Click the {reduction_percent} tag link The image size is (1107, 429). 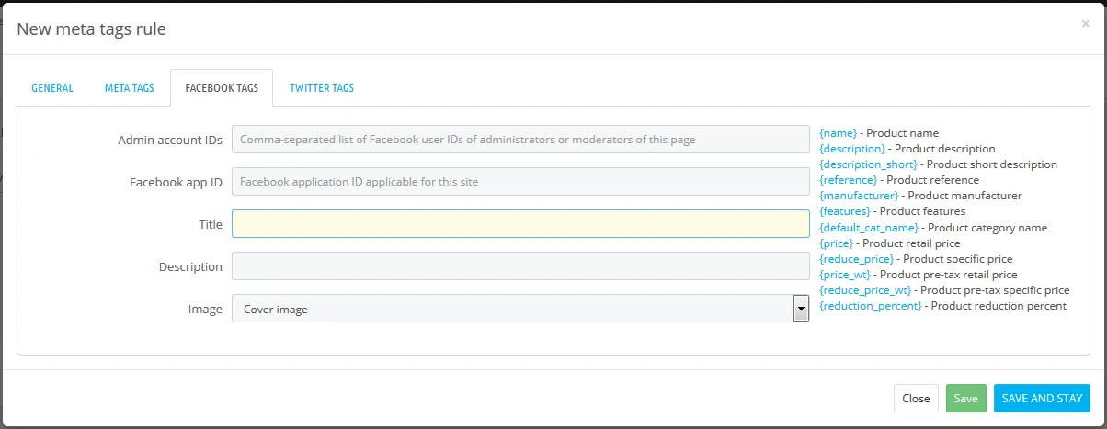click(x=870, y=306)
